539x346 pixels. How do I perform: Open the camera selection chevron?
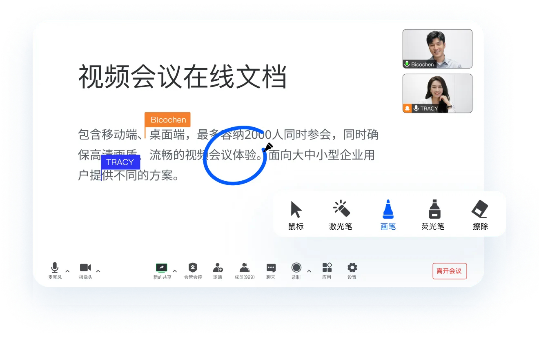click(98, 271)
